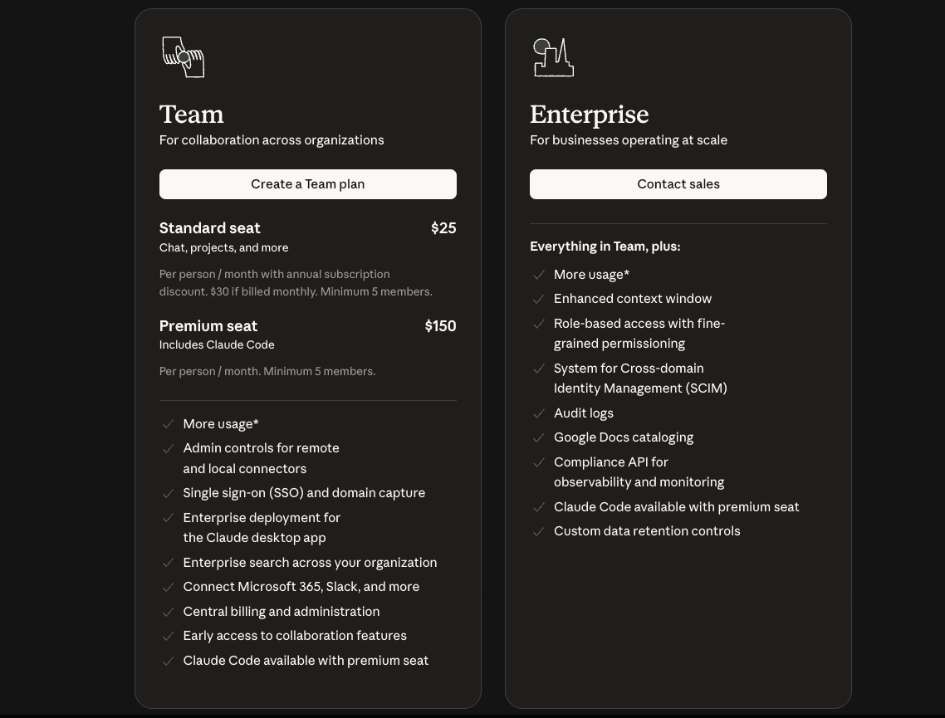Select the Premium seat label

point(208,326)
